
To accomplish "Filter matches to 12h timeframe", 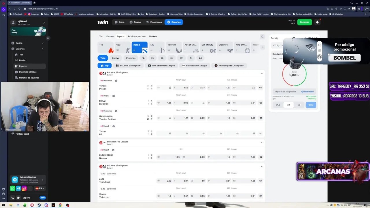I will [x=181, y=58].
